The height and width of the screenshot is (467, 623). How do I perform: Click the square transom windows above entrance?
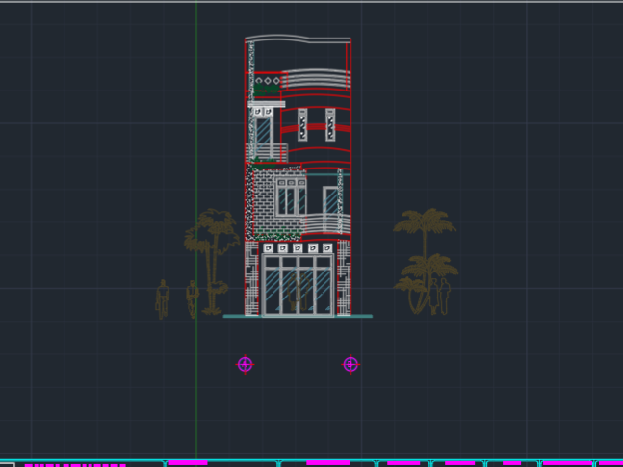(298, 248)
